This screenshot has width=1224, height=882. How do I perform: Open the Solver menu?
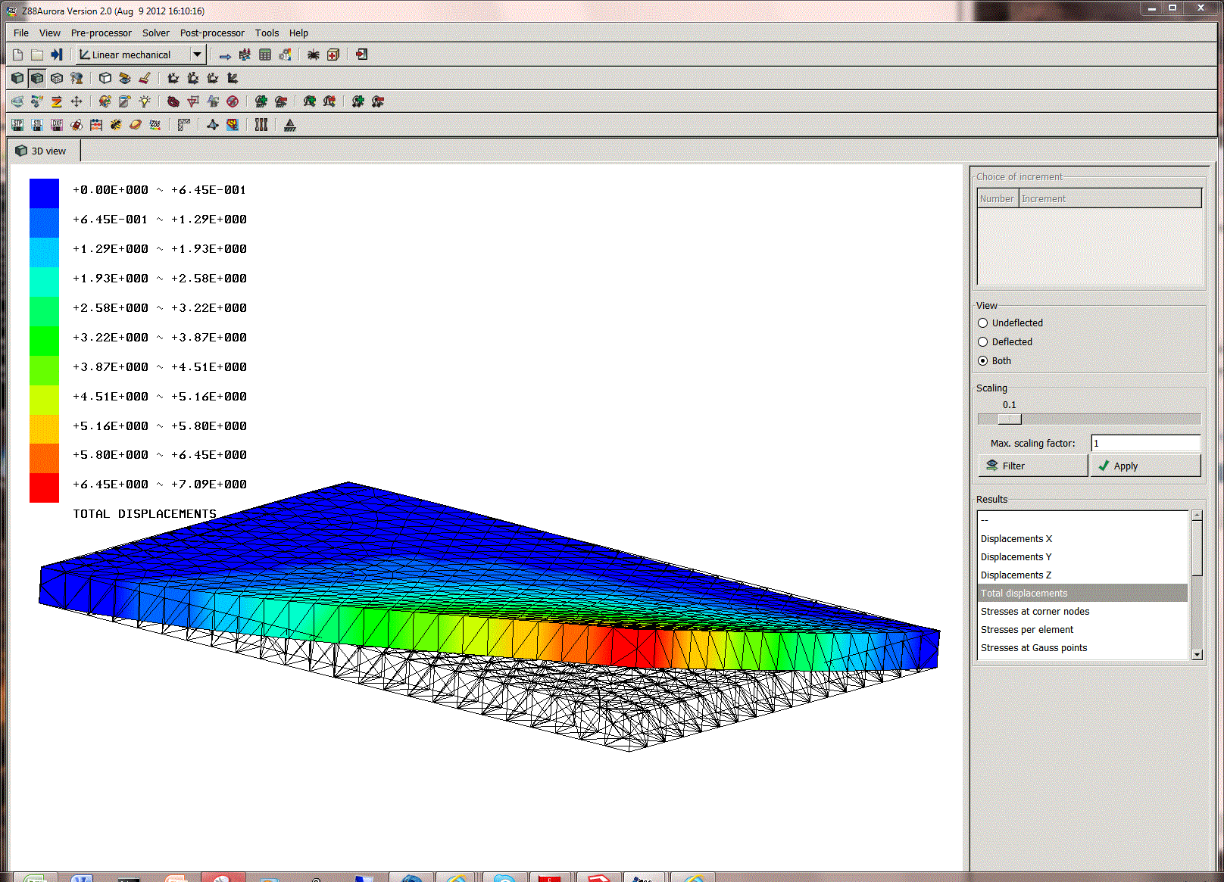155,33
